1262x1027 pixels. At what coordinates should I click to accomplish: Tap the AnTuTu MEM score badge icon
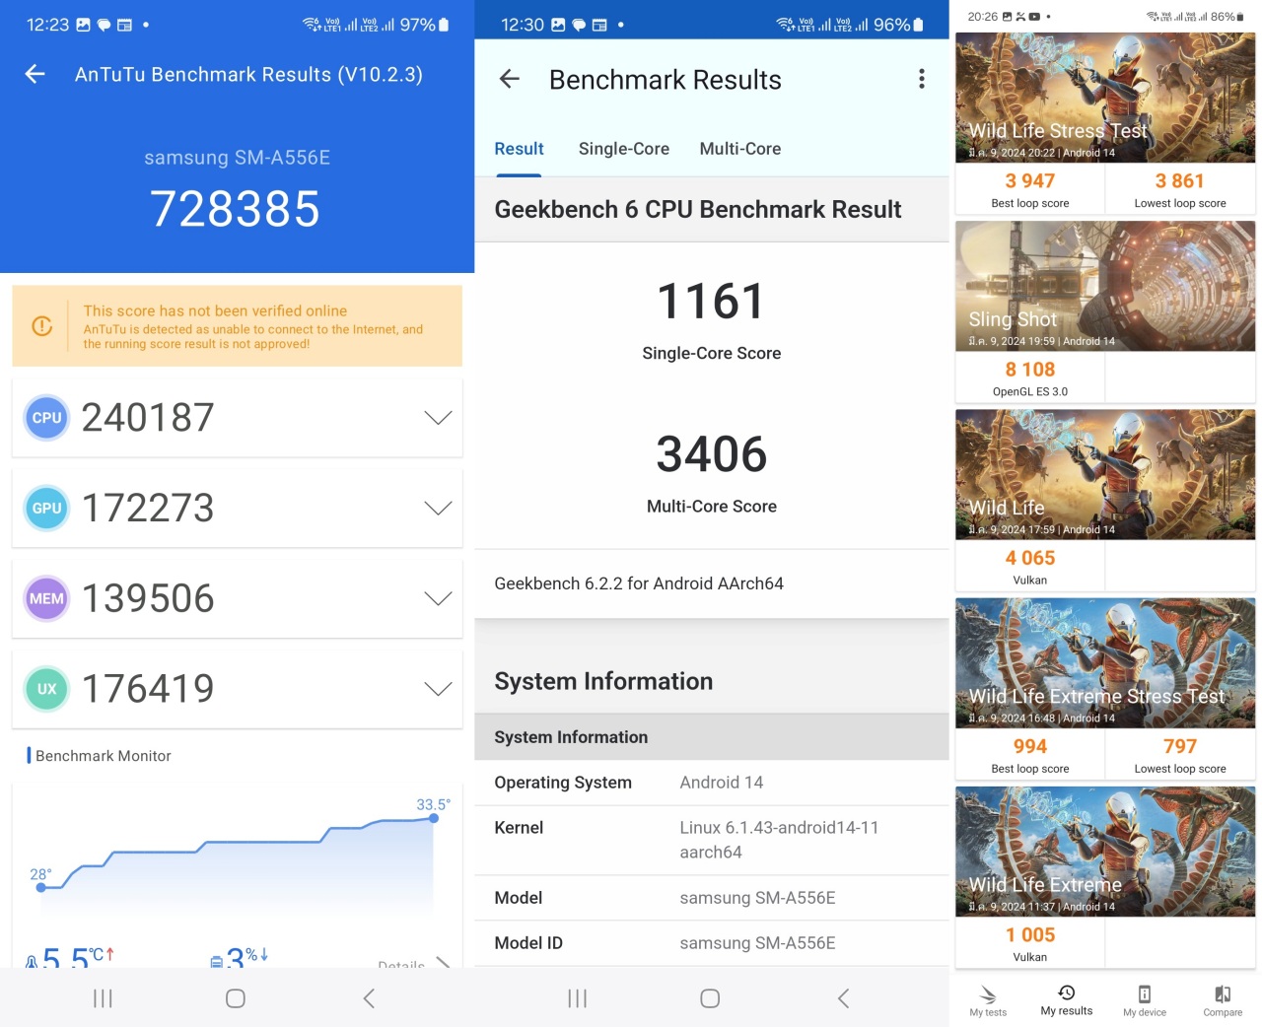coord(46,598)
